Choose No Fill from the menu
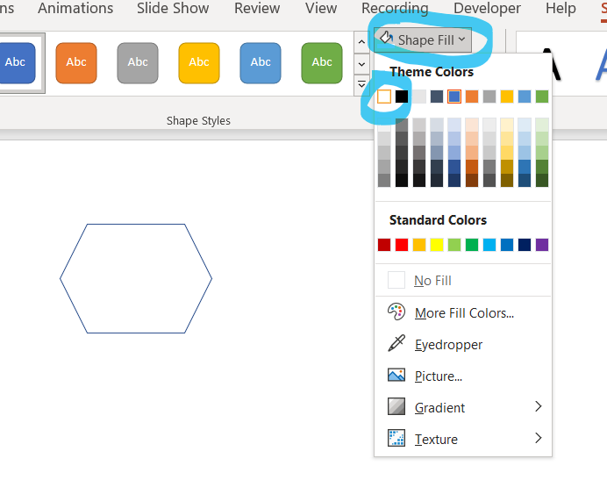The width and height of the screenshot is (607, 480). click(432, 281)
